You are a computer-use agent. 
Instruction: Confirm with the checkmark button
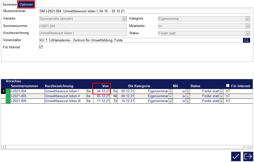236,156
